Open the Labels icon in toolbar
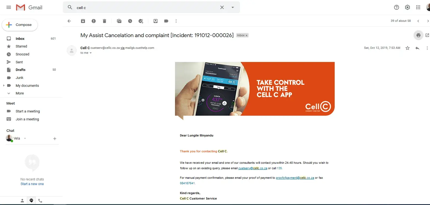The width and height of the screenshot is (430, 205). click(166, 21)
